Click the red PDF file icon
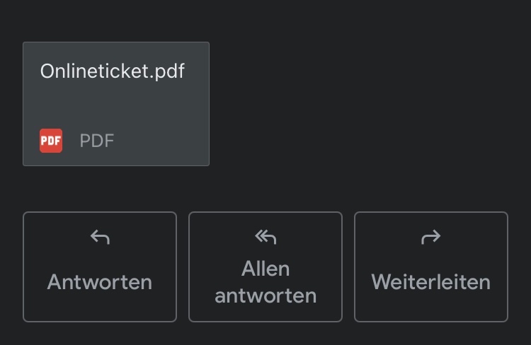The height and width of the screenshot is (345, 531). point(51,141)
